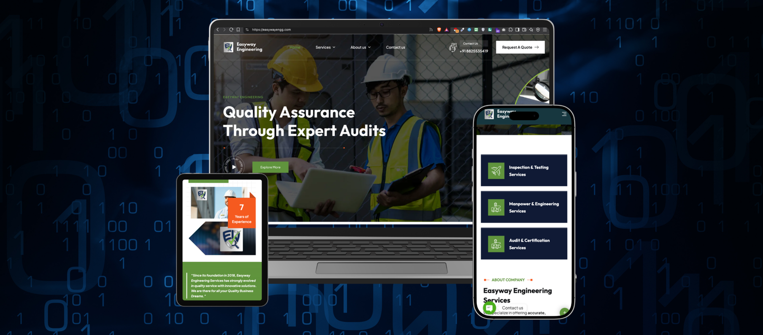763x335 pixels.
Task: Click the browser forward arrow
Action: tap(224, 30)
